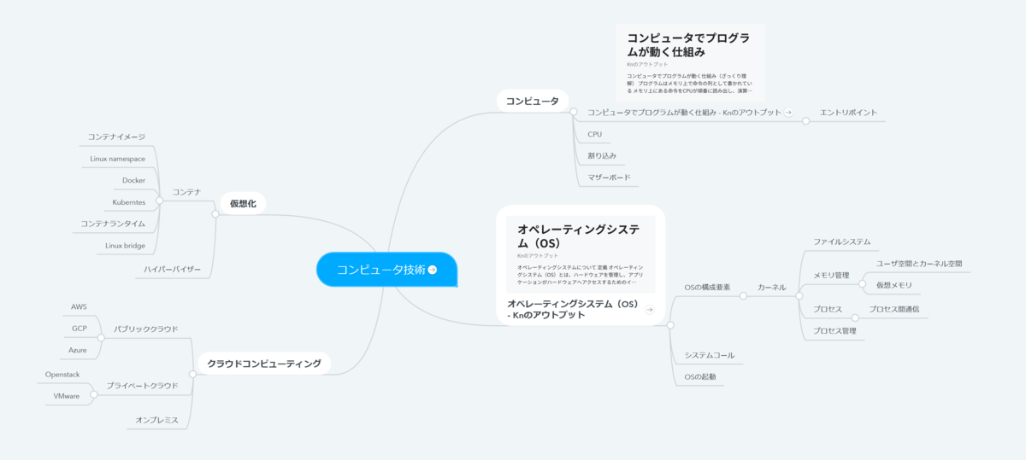This screenshot has width=1026, height=460.
Task: Select the パブリッククラウド node label
Action: [x=146, y=329]
